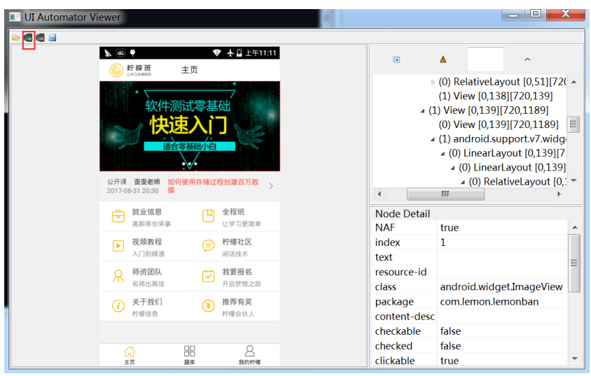Click the video play icon for 视频教程
Screen dimensions: 591x376
(118, 246)
